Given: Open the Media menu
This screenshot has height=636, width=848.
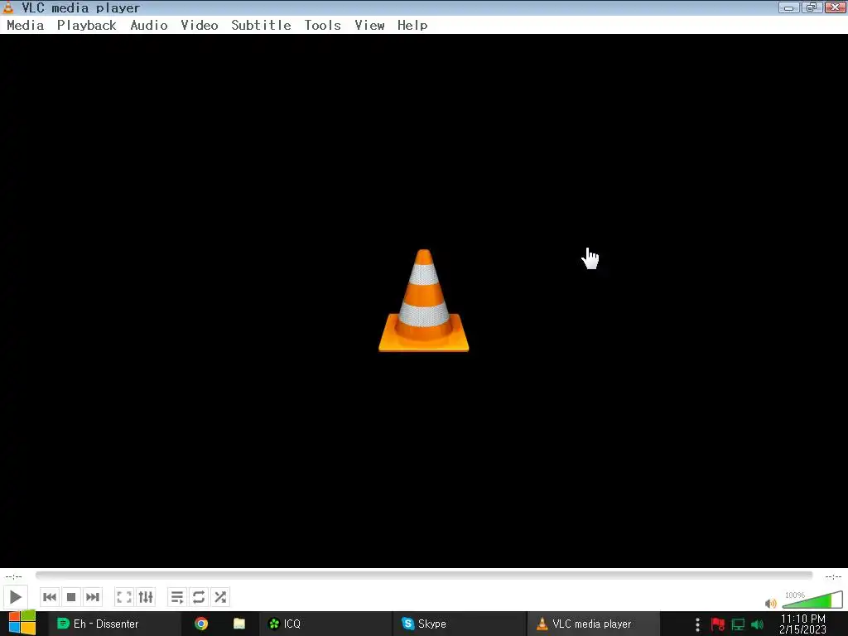Looking at the screenshot, I should 26,26.
